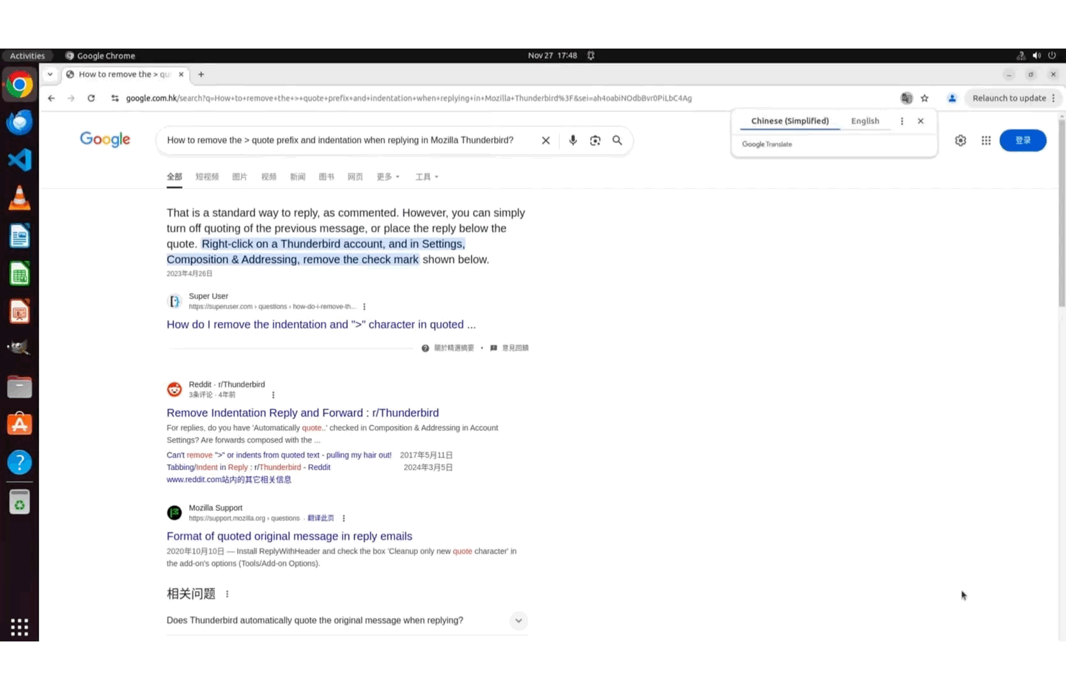Open the Google apps grid
Viewport: 1066px width, 690px height.
click(x=986, y=141)
